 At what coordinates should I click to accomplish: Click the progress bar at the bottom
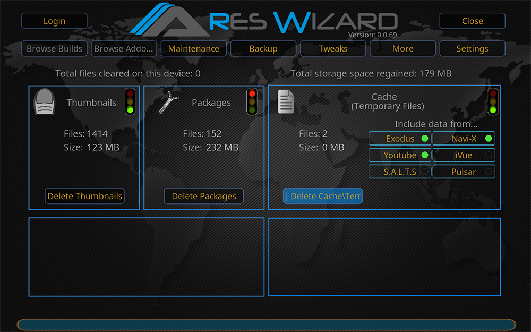click(x=265, y=323)
